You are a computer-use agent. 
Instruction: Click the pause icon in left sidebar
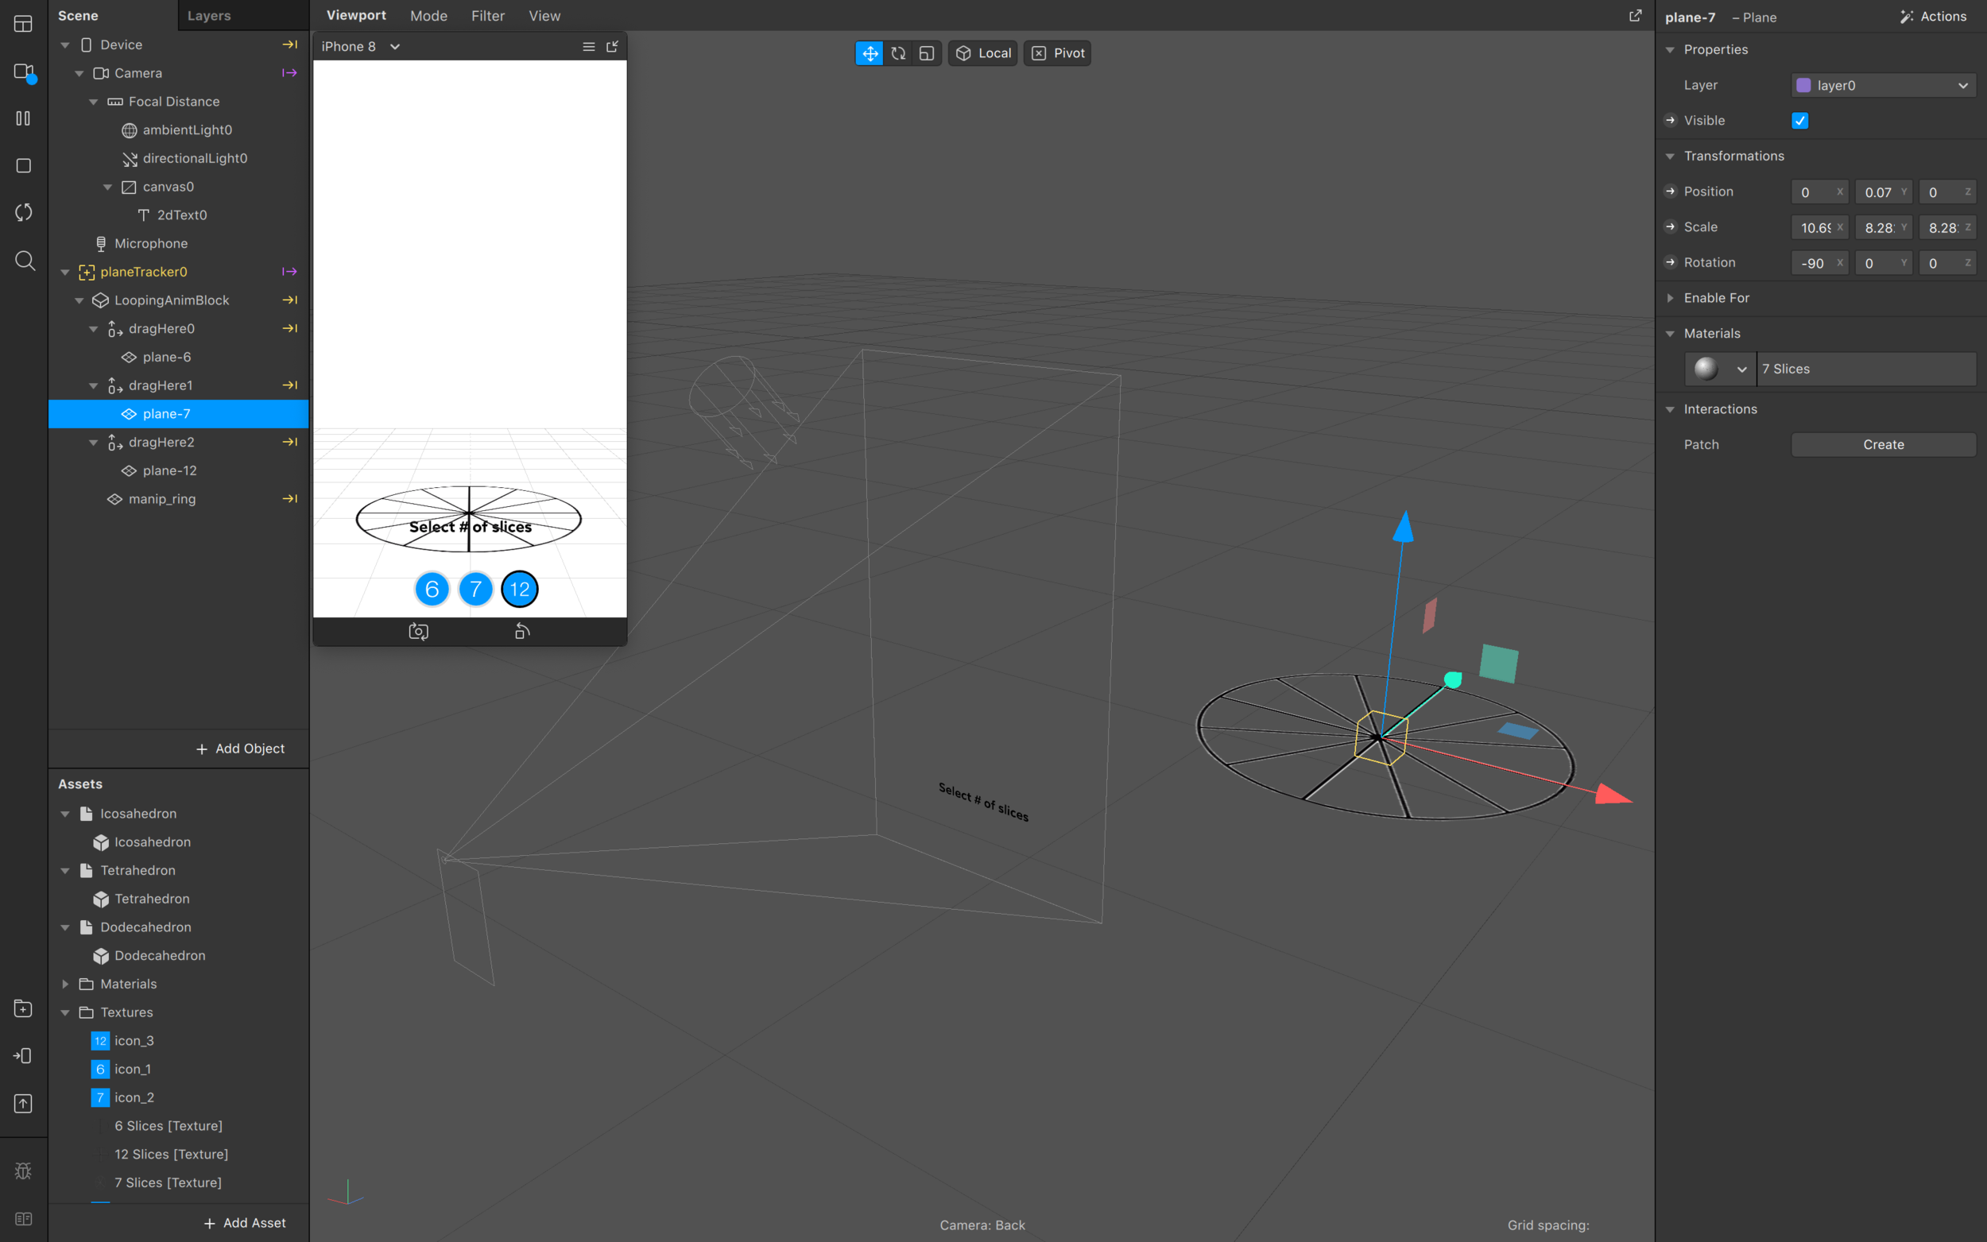click(x=24, y=118)
